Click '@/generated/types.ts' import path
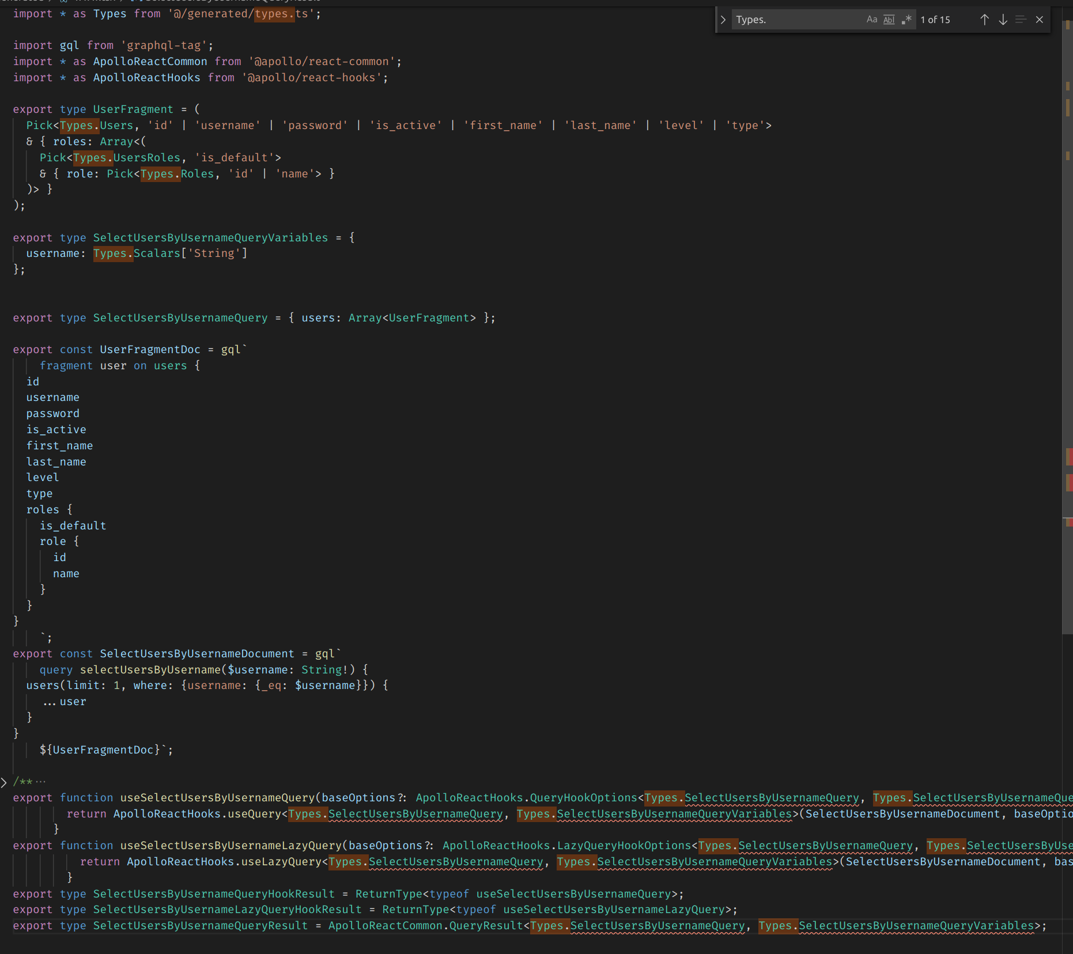 click(241, 13)
